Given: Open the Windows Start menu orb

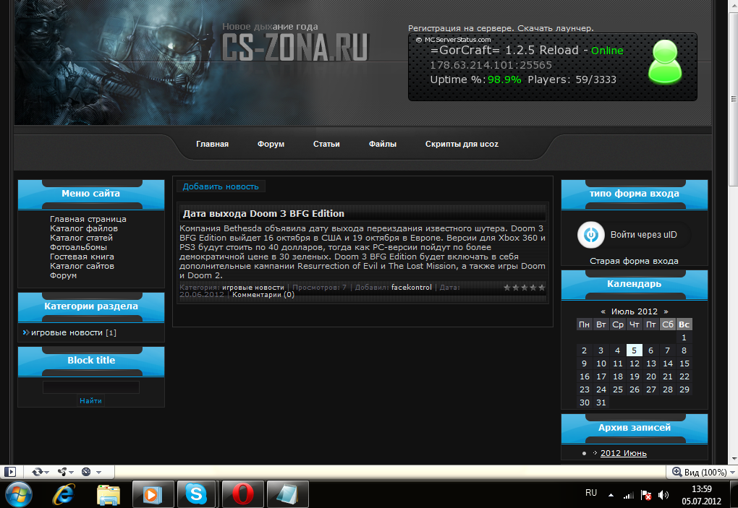Looking at the screenshot, I should pos(19,494).
